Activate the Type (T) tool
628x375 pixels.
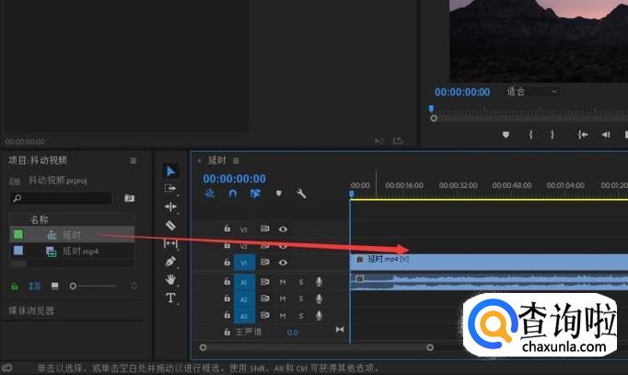click(x=170, y=298)
